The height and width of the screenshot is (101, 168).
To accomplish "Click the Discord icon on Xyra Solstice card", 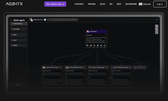I will click(98, 45).
